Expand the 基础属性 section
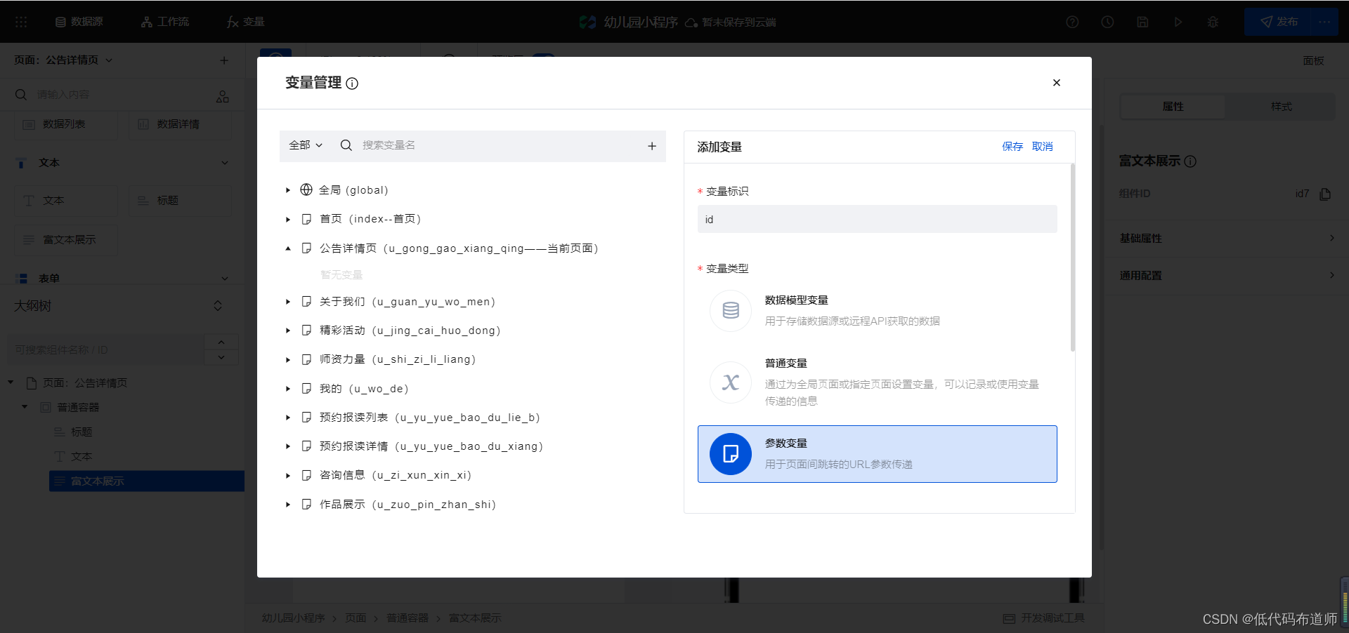 [x=1227, y=238]
